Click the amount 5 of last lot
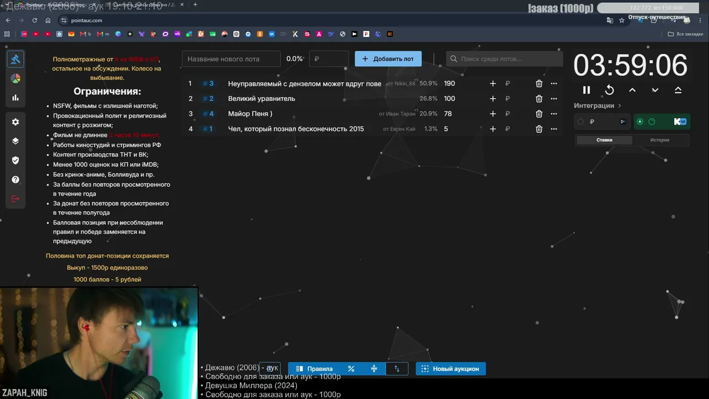The height and width of the screenshot is (399, 709). [446, 129]
